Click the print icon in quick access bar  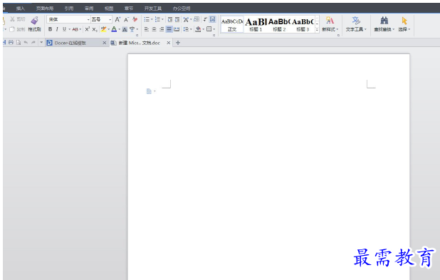[x=11, y=43]
